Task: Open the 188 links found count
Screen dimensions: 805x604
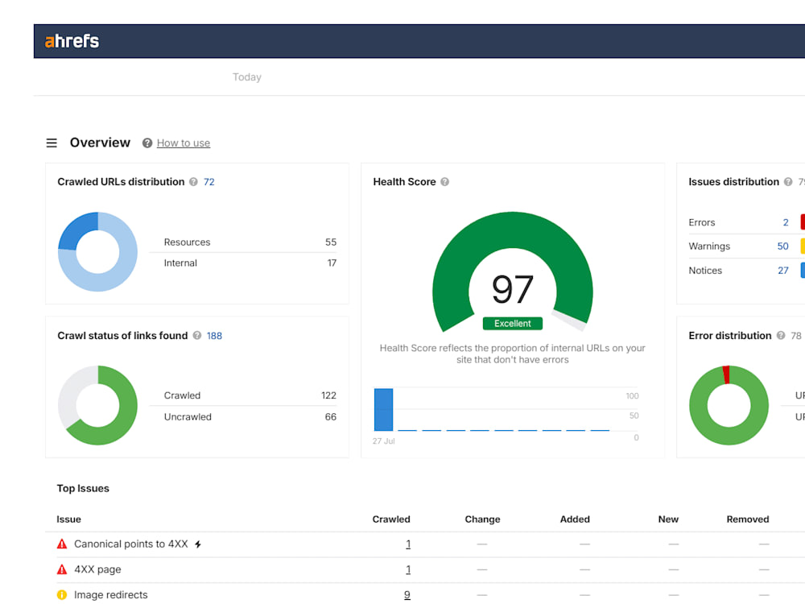Action: 214,336
